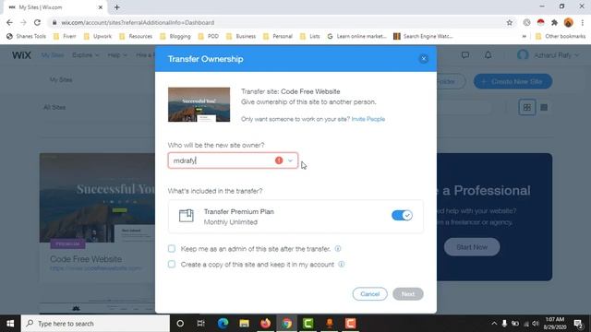Open the Chrome menu
591x332 pixels.
(x=583, y=22)
